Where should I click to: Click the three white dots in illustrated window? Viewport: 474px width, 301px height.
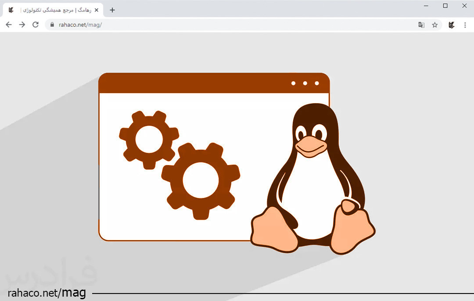305,83
